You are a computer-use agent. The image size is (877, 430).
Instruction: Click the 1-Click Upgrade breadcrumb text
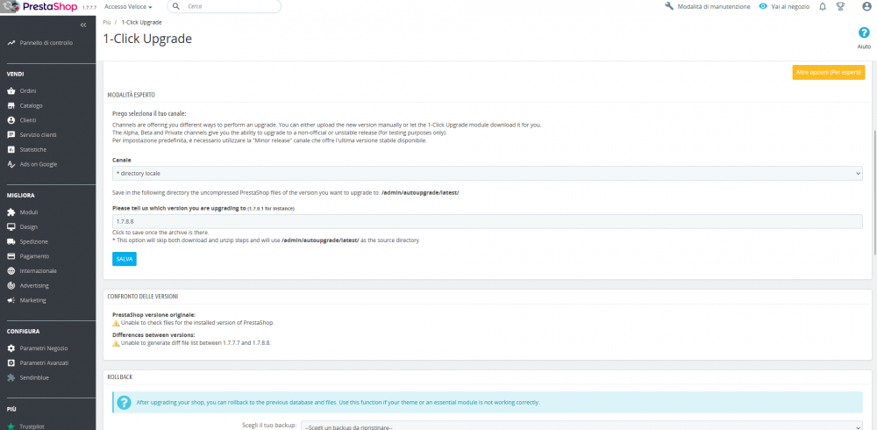[142, 23]
